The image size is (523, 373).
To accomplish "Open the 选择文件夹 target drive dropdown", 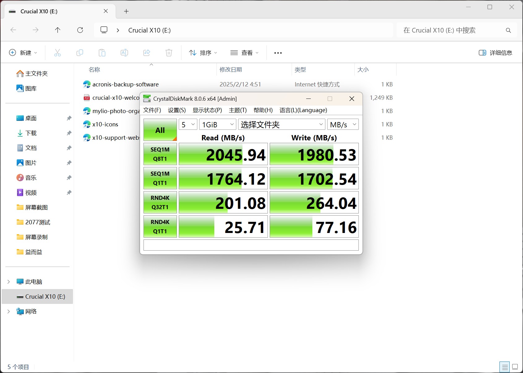I will (x=282, y=125).
